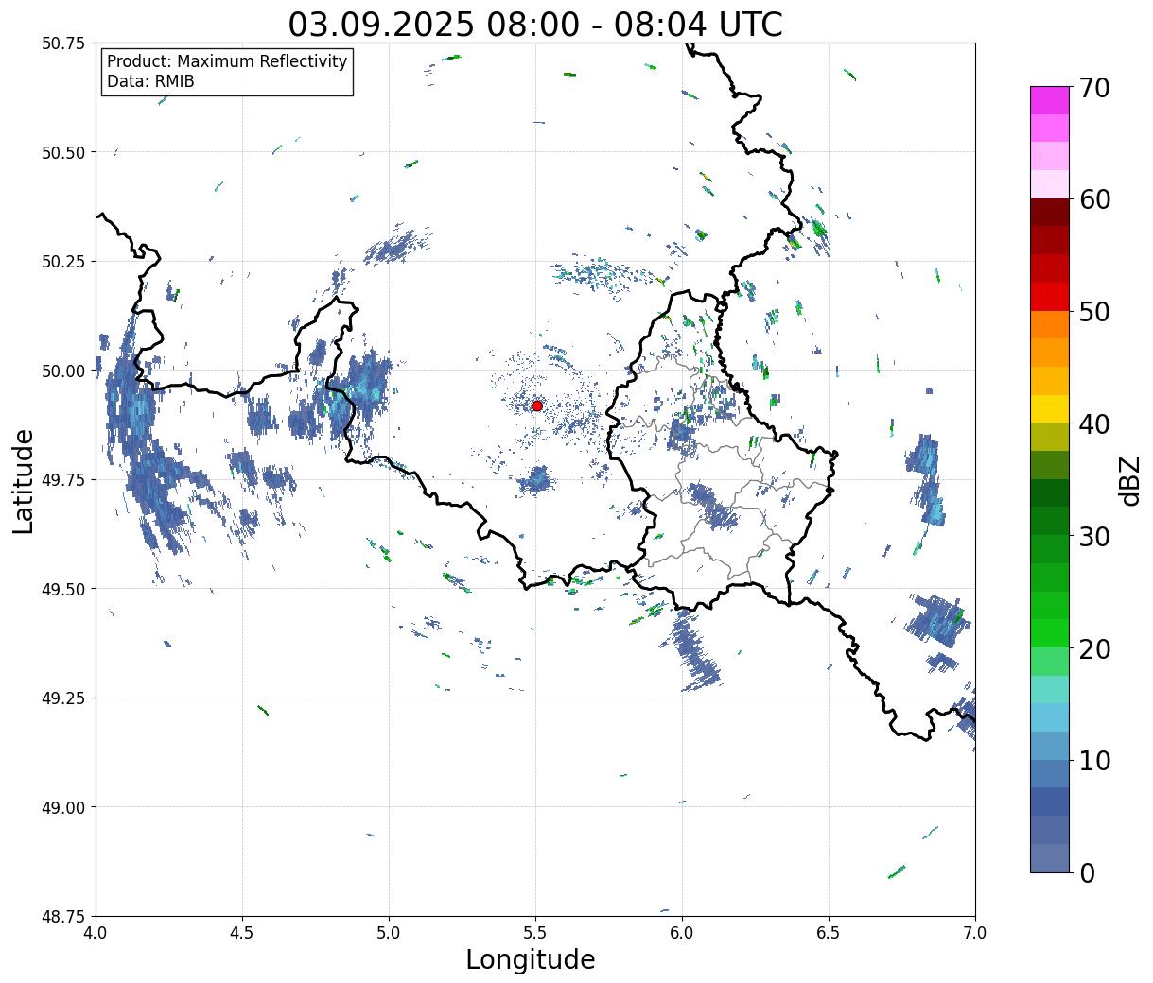The image size is (1153, 983).
Task: Click the latitude tick label 49.50
Action: click(63, 589)
